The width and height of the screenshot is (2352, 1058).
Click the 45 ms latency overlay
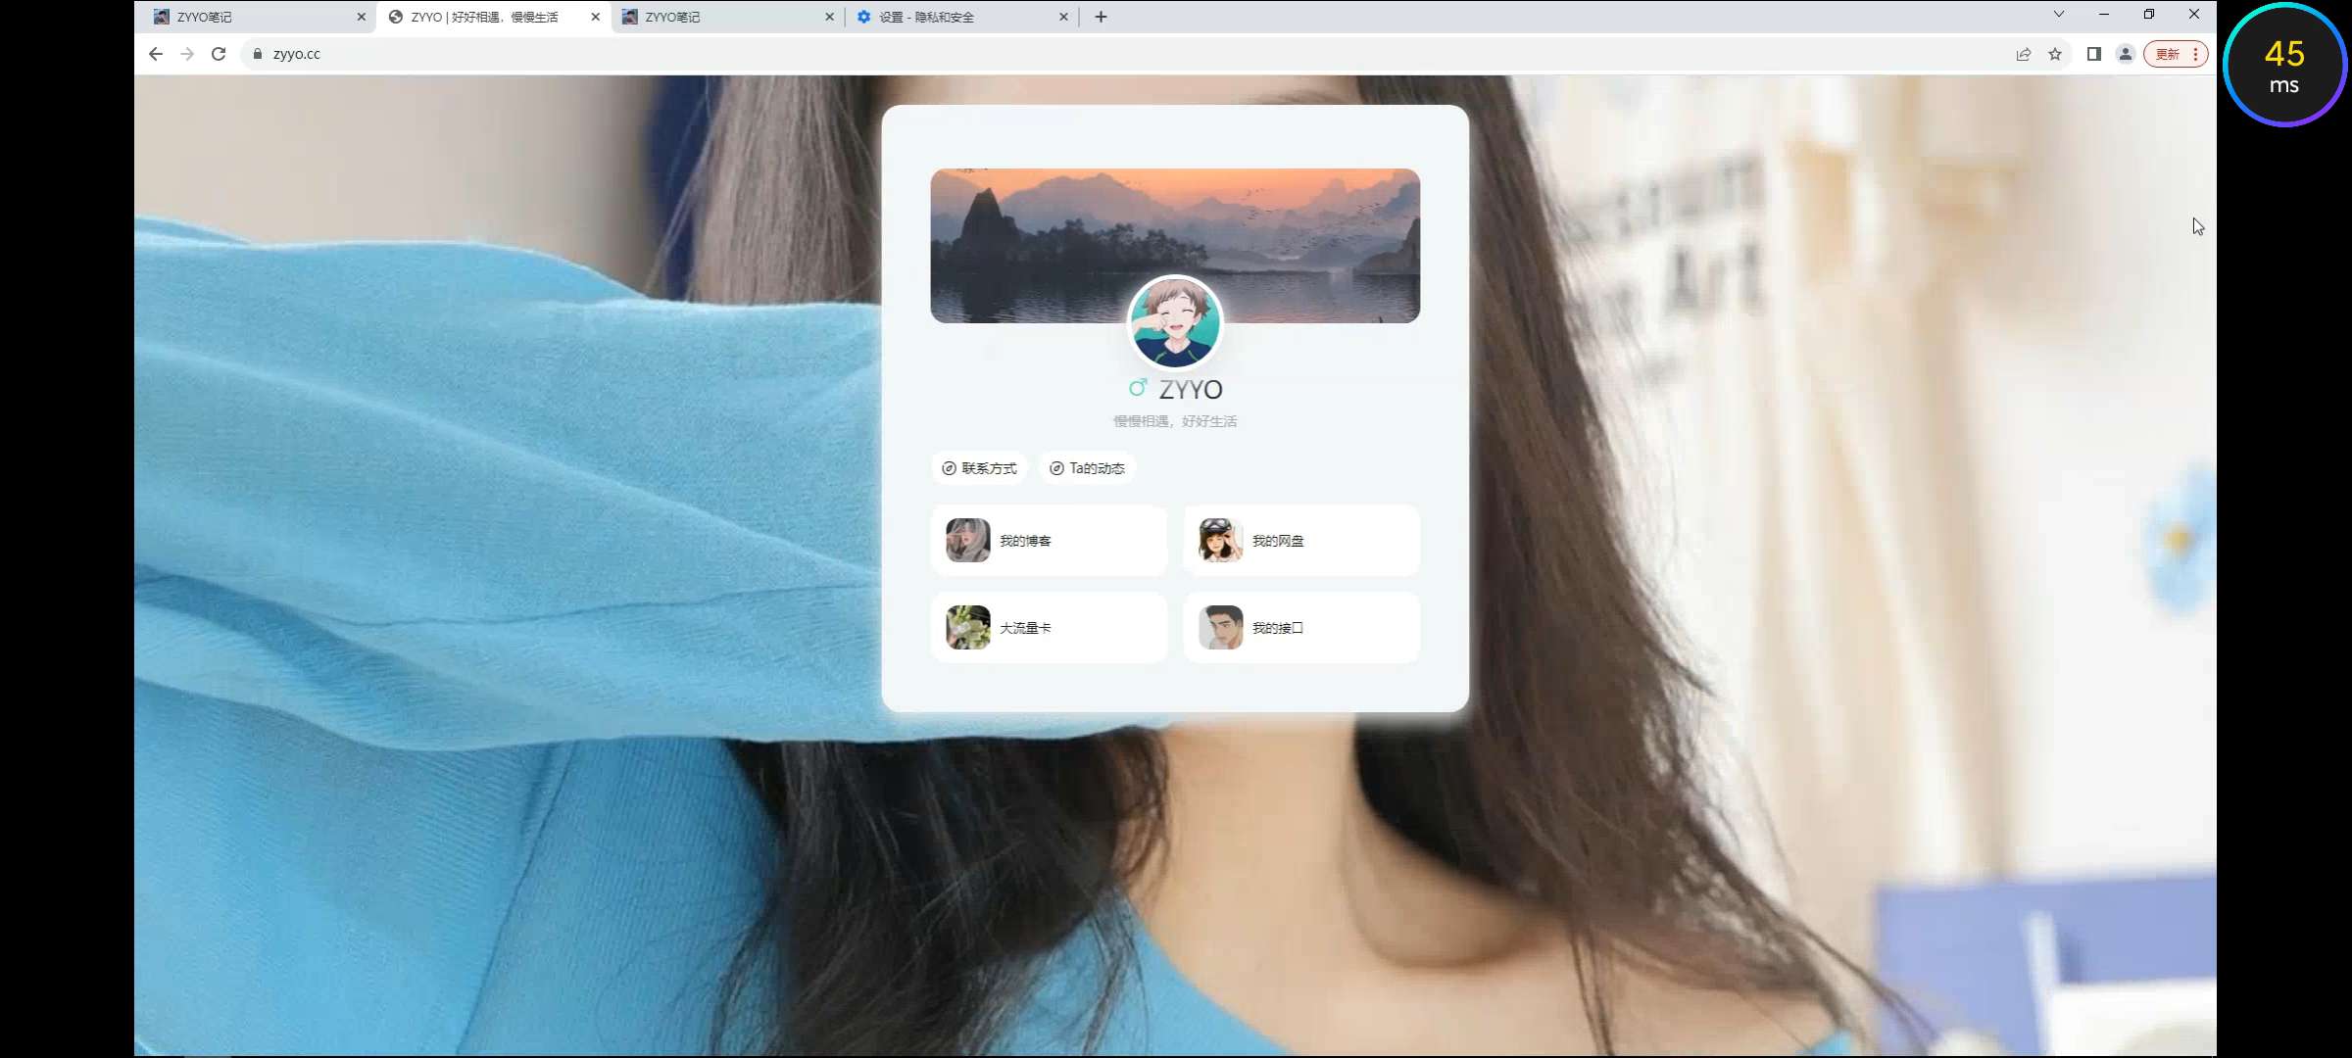click(x=2284, y=66)
